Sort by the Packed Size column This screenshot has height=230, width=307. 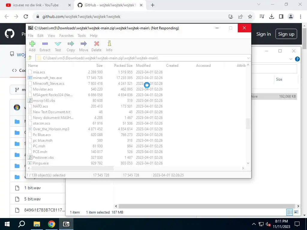coord(123,66)
